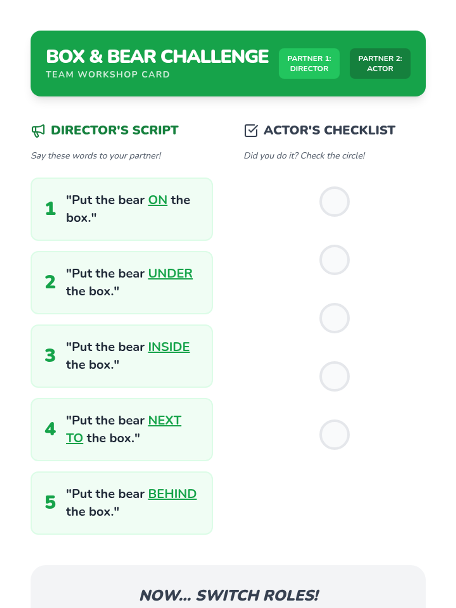This screenshot has width=456, height=608.
Task: Click the Now... Switch Roles! heading
Action: point(228,595)
